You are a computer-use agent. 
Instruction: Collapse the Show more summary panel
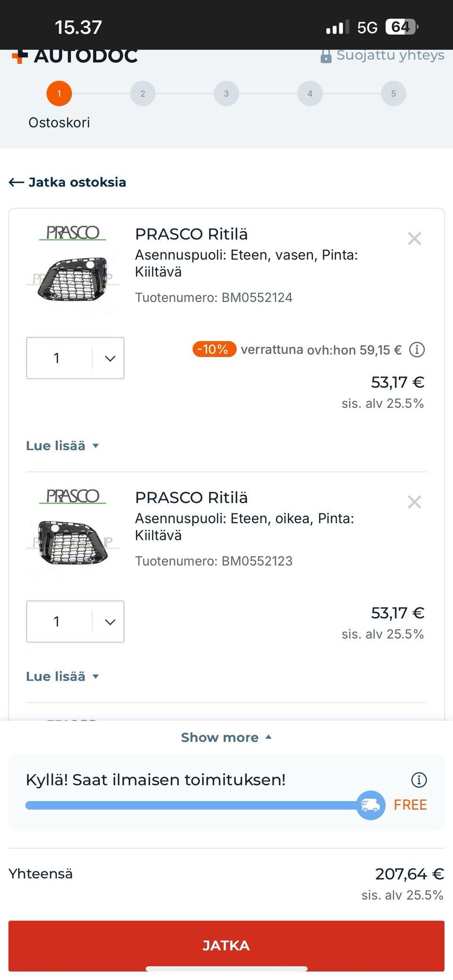tap(226, 737)
